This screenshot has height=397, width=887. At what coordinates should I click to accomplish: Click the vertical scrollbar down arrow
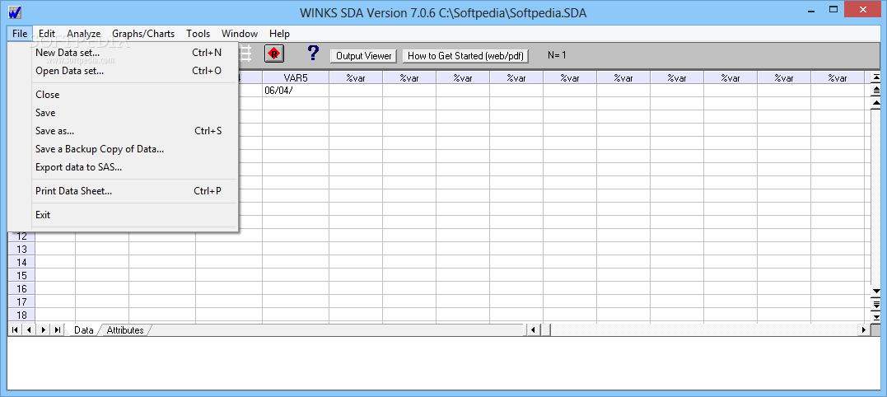point(876,292)
